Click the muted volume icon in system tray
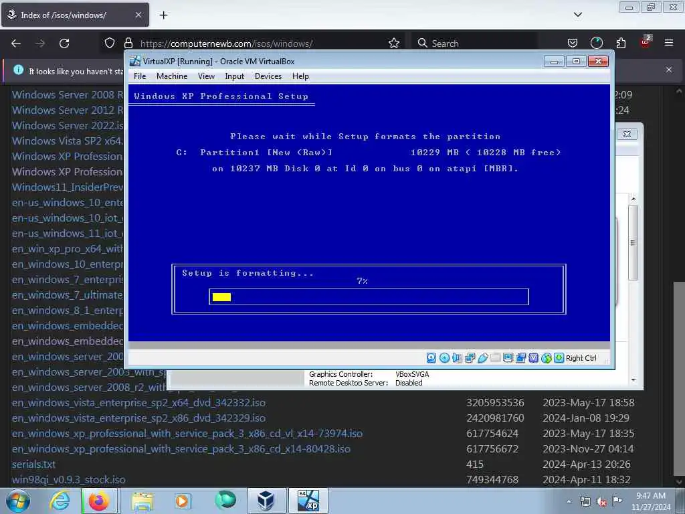685x514 pixels. pos(601,502)
